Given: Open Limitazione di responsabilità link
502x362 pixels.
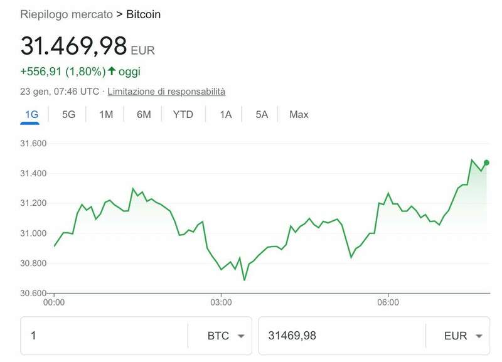Looking at the screenshot, I should [x=166, y=92].
